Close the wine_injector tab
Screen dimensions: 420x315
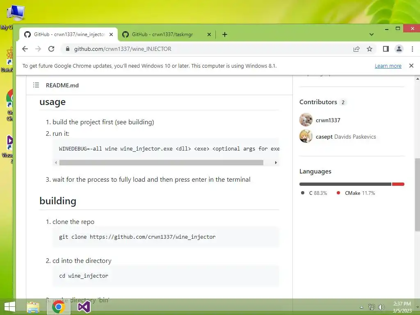click(x=111, y=34)
